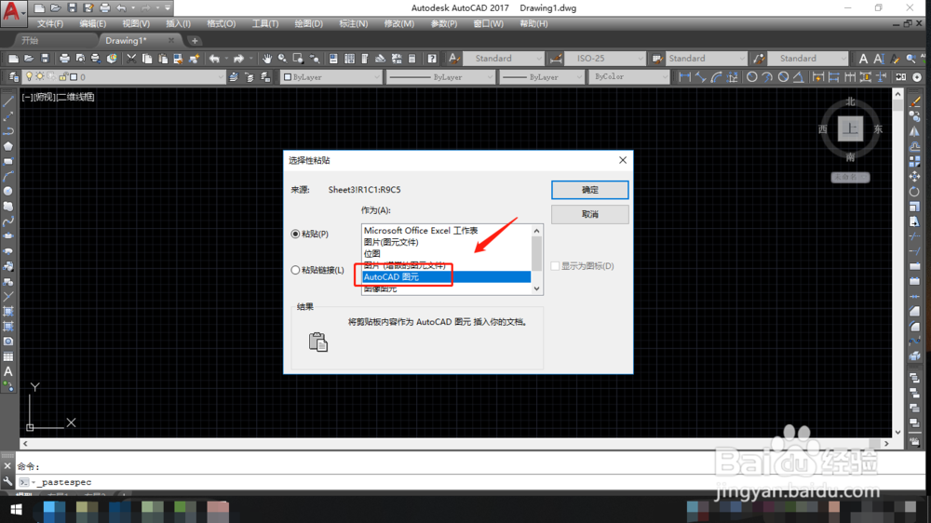The height and width of the screenshot is (523, 931).
Task: Click the 取消 button
Action: point(589,214)
